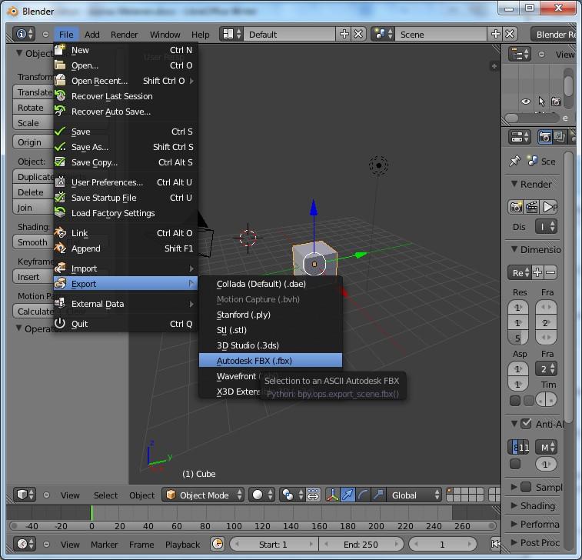Click the screen layout browse icon

(231, 34)
